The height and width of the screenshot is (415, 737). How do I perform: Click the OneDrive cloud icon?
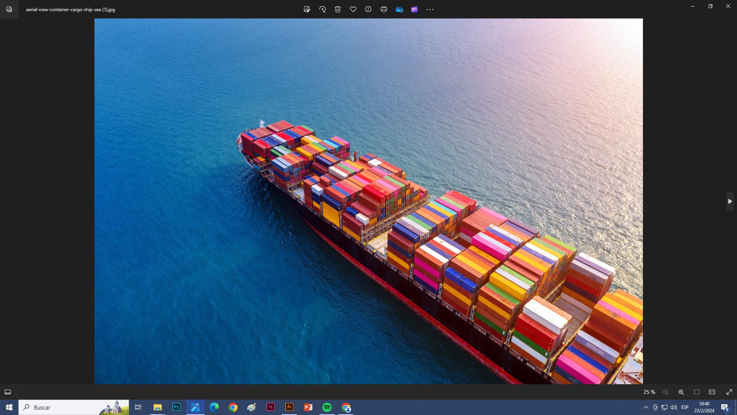coord(399,9)
